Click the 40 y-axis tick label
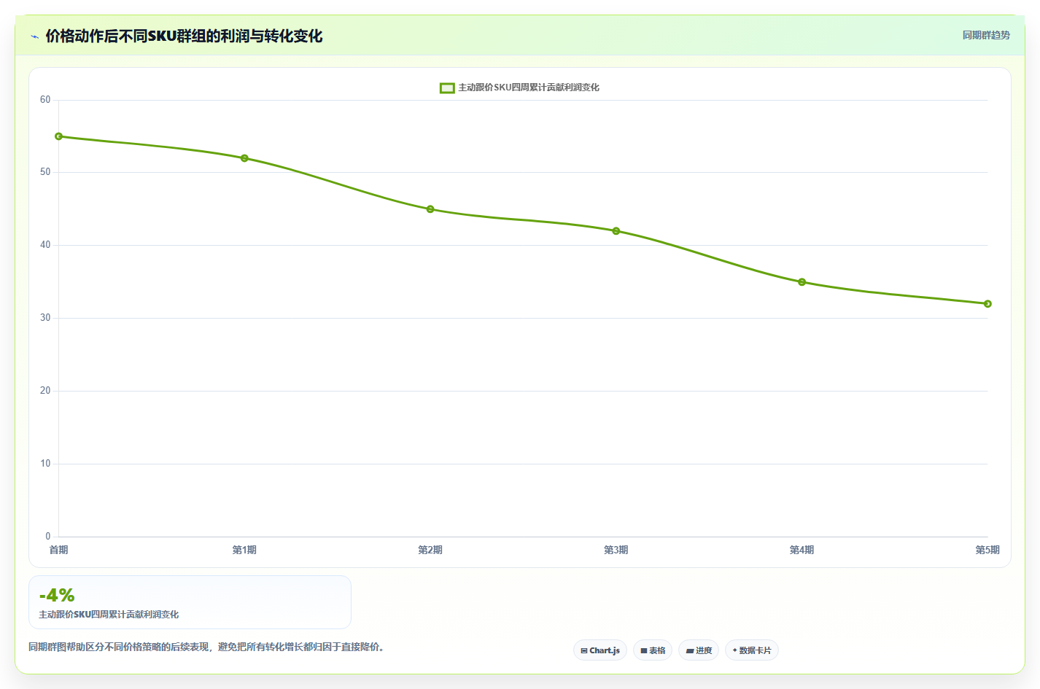 [45, 245]
